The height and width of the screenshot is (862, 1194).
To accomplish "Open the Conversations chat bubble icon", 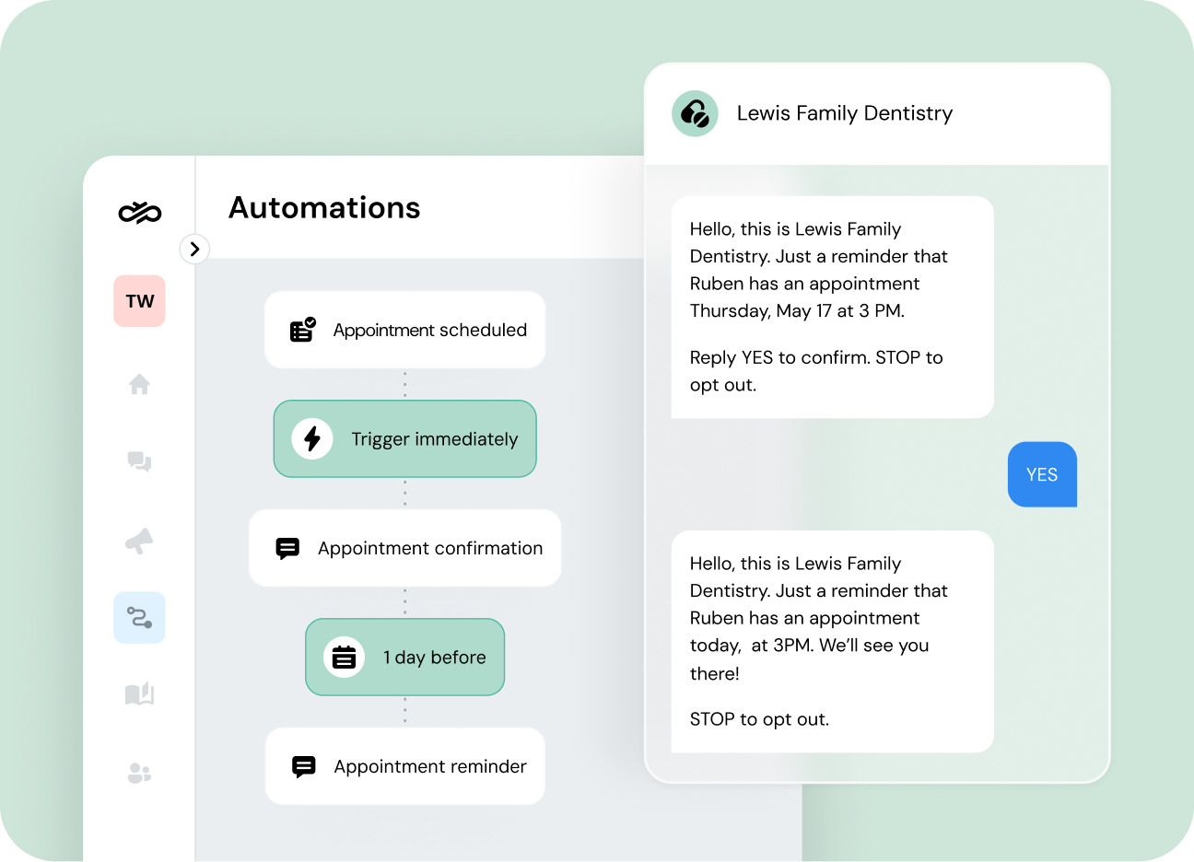I will pyautogui.click(x=139, y=462).
